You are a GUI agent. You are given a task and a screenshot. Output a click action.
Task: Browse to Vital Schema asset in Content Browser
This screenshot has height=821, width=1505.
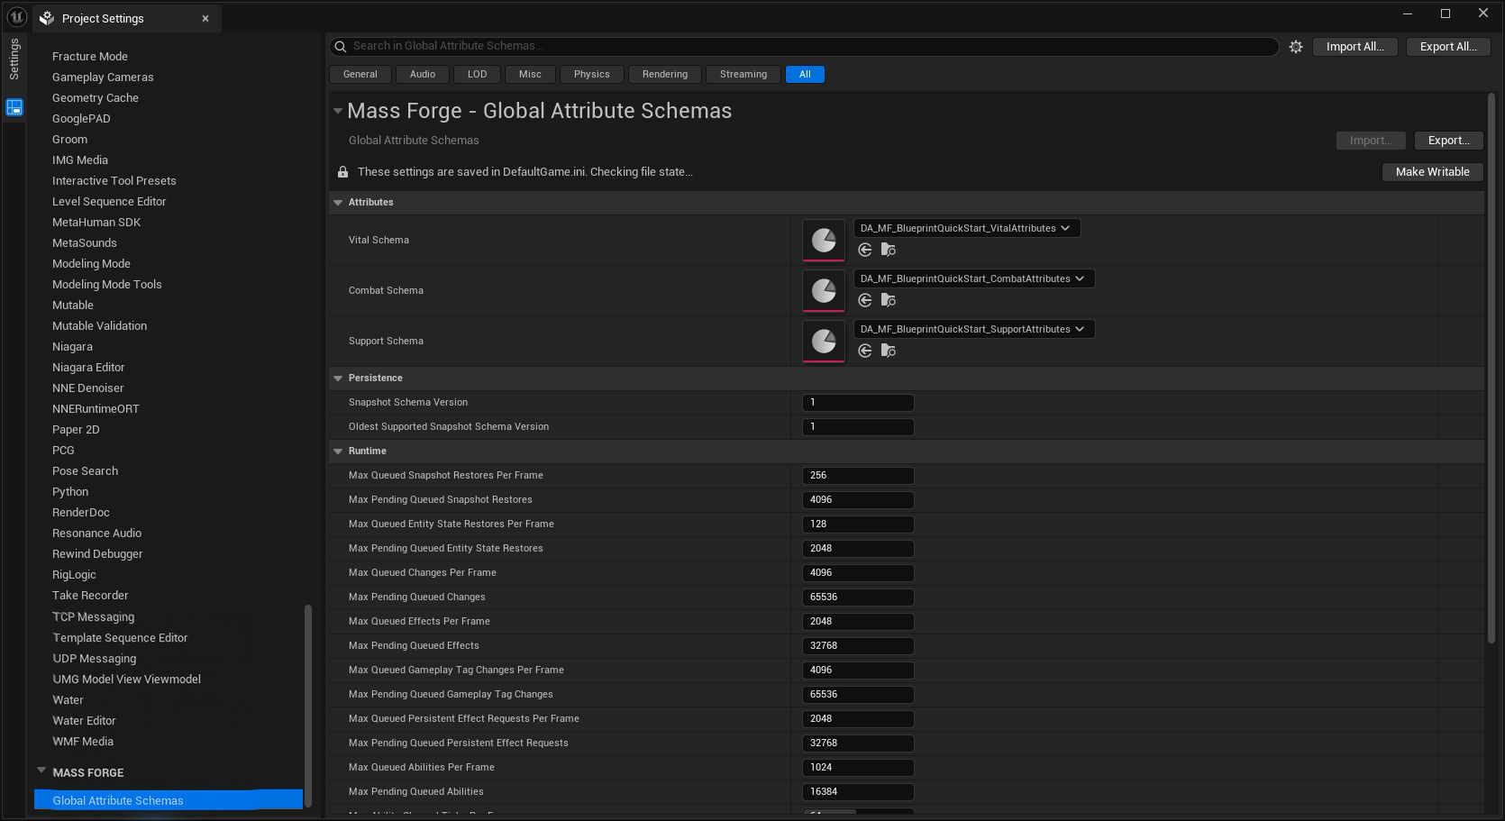(x=889, y=250)
